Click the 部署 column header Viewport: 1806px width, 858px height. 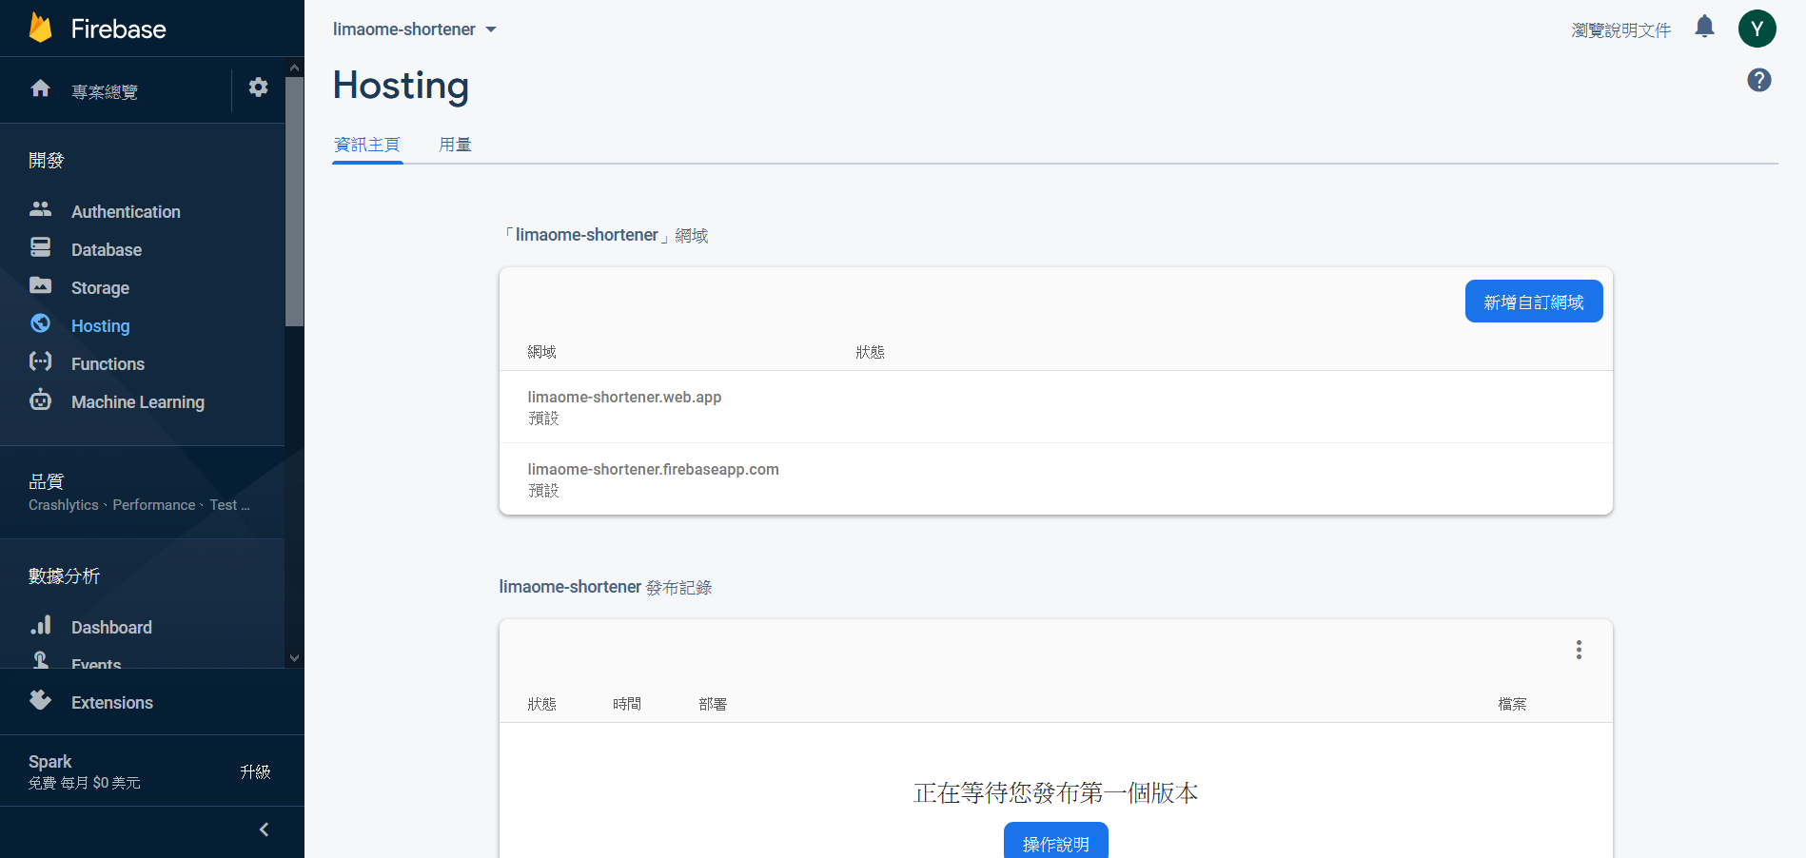pos(713,704)
